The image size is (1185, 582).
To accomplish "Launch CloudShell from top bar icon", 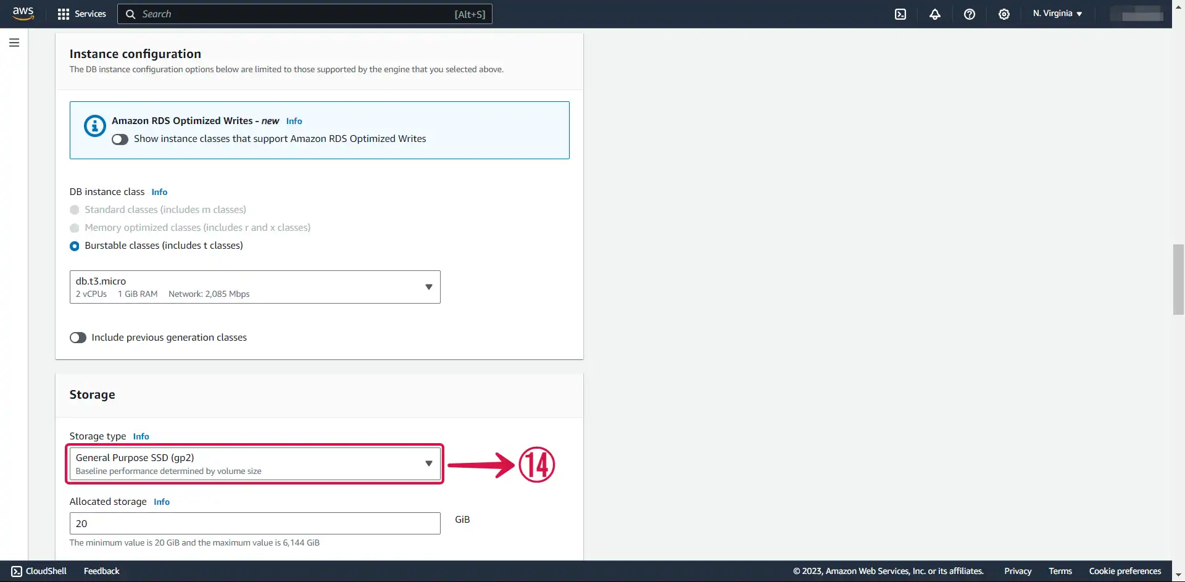I will pos(900,14).
